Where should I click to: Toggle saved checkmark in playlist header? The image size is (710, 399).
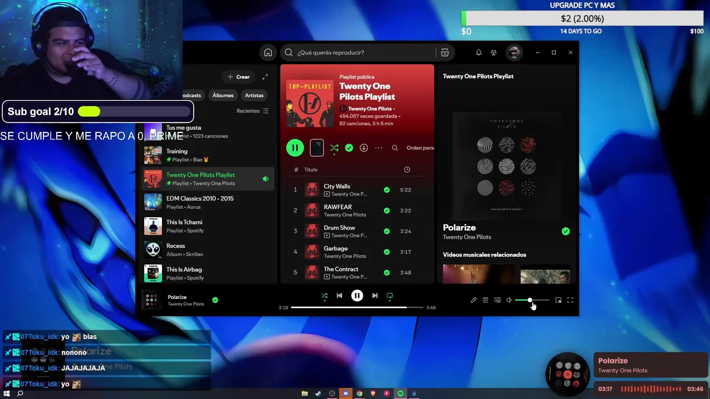[x=349, y=148]
